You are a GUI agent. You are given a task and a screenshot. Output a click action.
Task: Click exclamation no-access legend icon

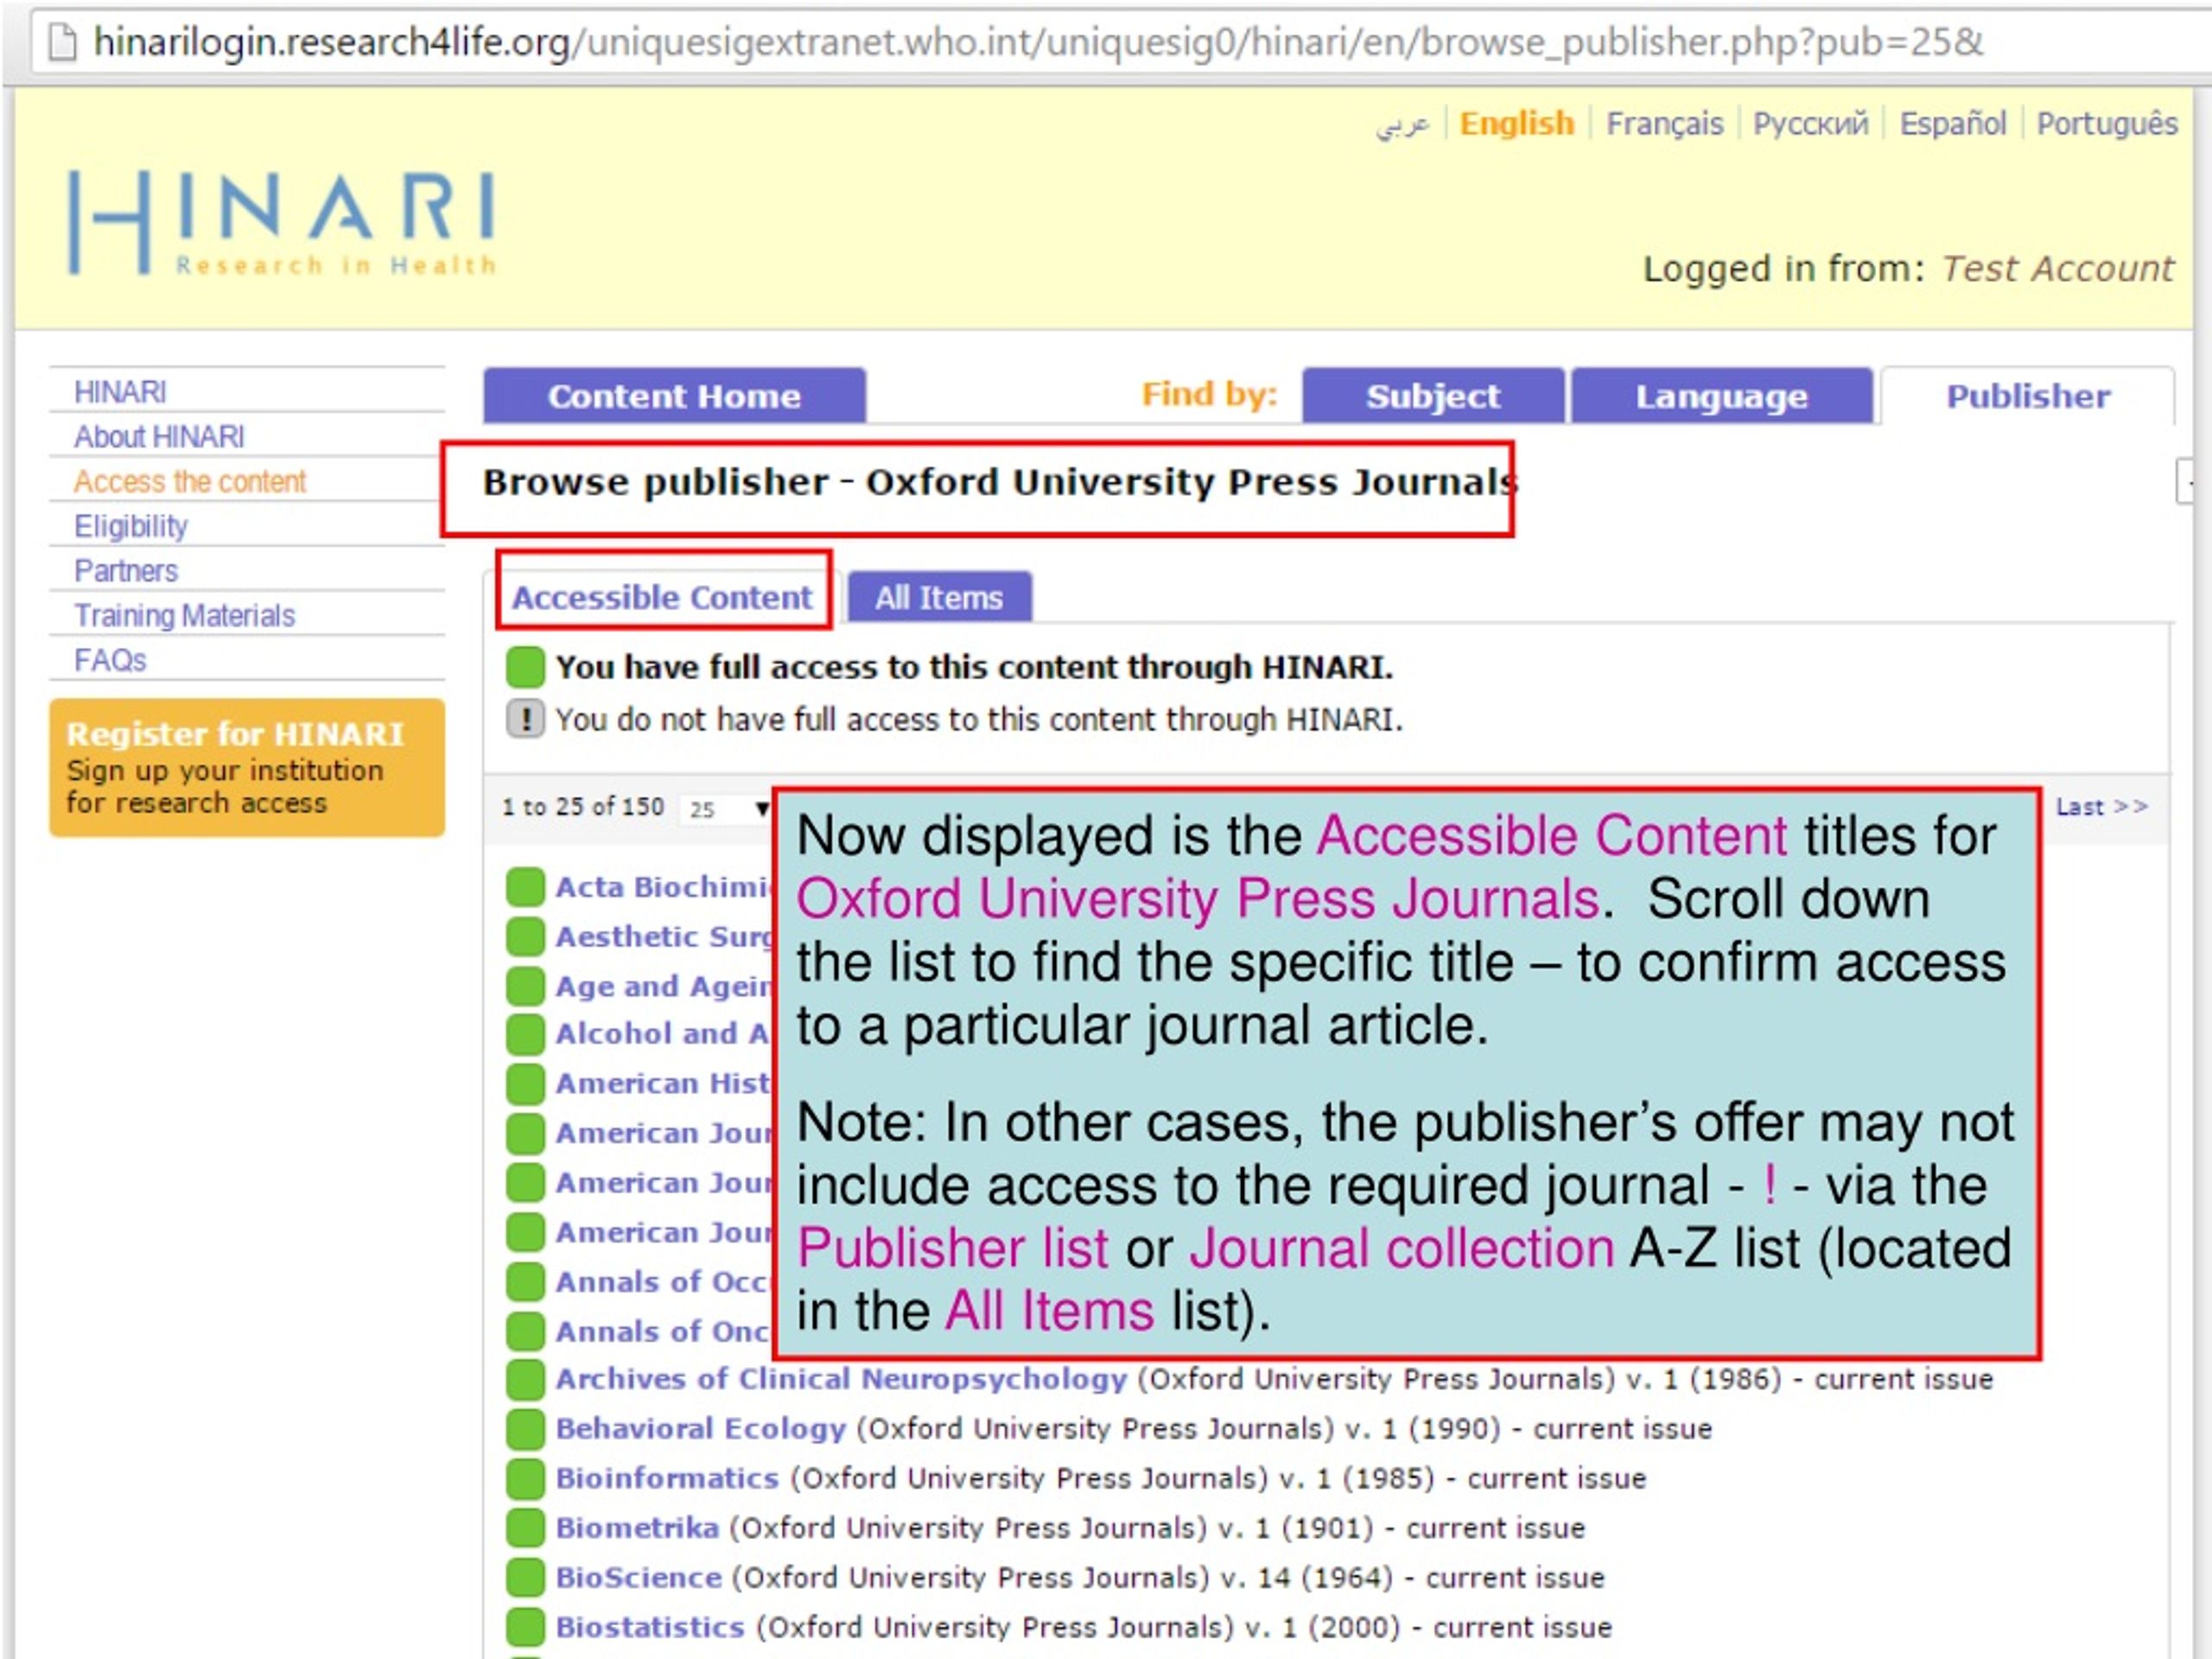(x=525, y=719)
